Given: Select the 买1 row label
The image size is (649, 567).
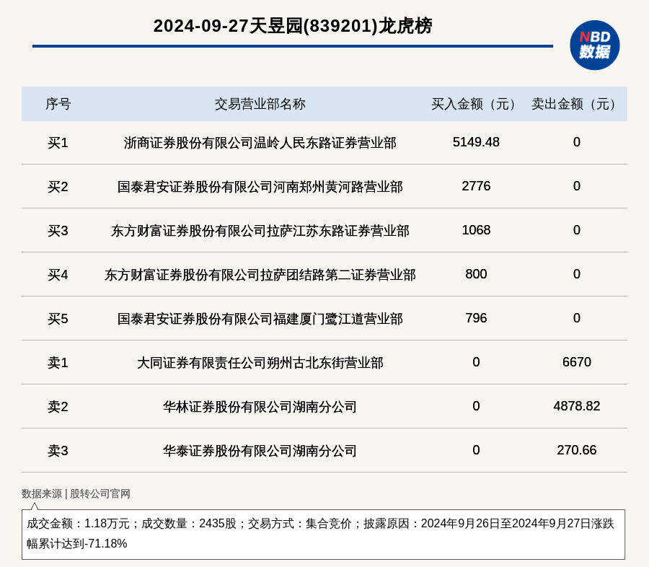Looking at the screenshot, I should [x=58, y=143].
